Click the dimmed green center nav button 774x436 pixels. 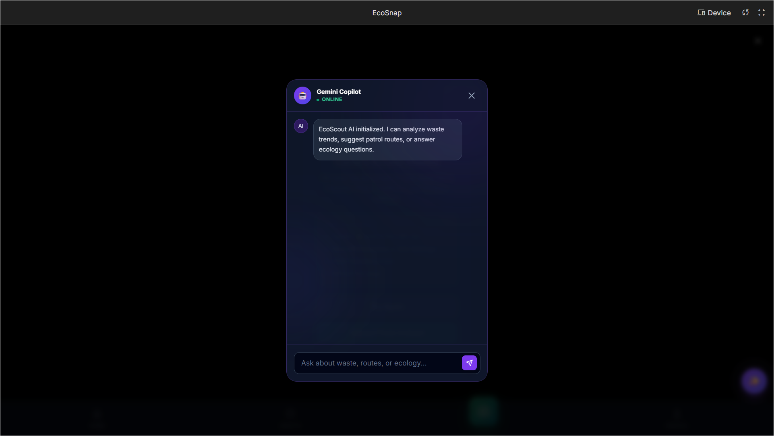tap(483, 411)
